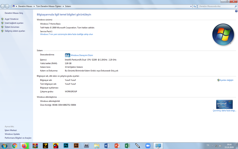This screenshot has width=238, height=149.
Task: Open Sistem koruması in the sidebar
Action: pos(12,27)
